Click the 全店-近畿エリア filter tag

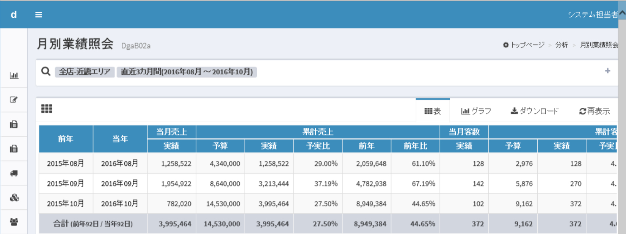[x=85, y=72]
